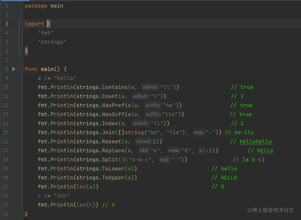Click the "suffix:" parameter hint
Image resolution: width=301 pixels, height=220 pixels.
coord(153,114)
